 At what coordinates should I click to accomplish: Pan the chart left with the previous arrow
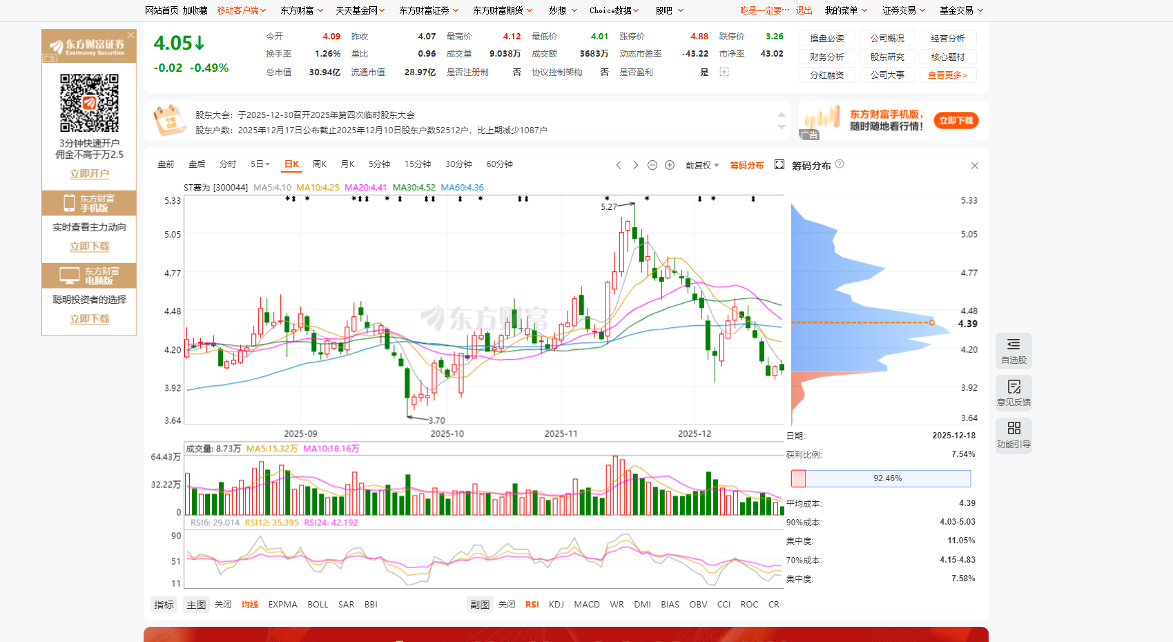[619, 165]
